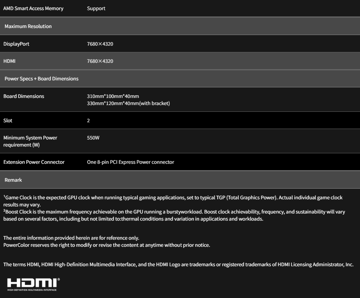Click the Board Dimensions row label
This screenshot has width=360, height=298.
tap(24, 96)
